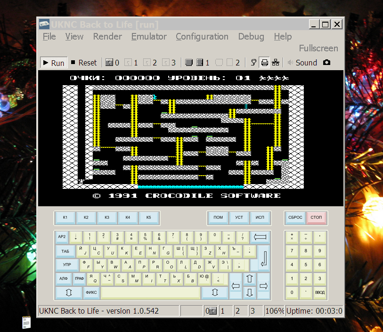Select floppy drive 2 icon in toolbar

click(147, 63)
